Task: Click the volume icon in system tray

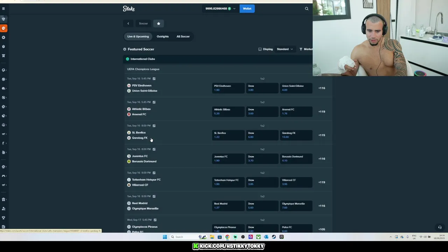Action: pyautogui.click(x=425, y=237)
